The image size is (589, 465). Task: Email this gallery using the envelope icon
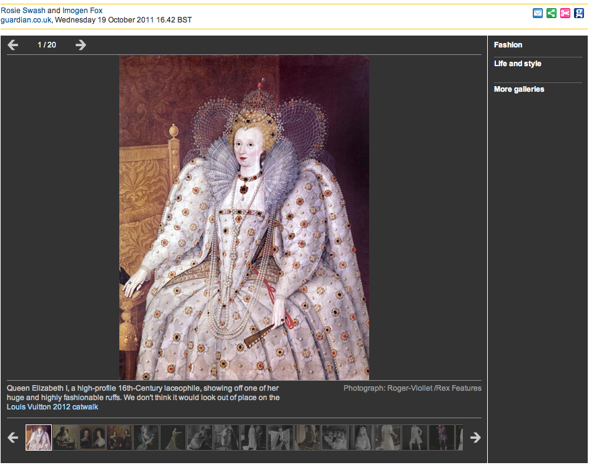point(538,14)
